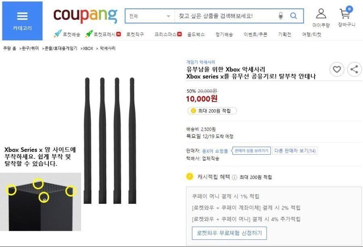Click the 게임기 악세사리 category link
The height and width of the screenshot is (247, 363).
click(200, 62)
